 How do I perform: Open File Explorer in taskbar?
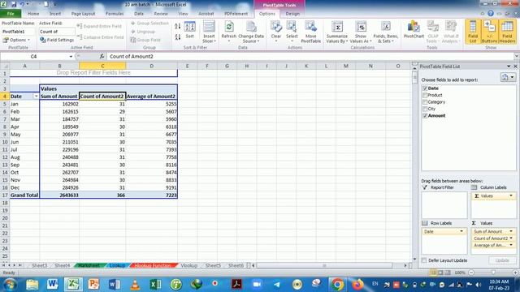pos(32,285)
